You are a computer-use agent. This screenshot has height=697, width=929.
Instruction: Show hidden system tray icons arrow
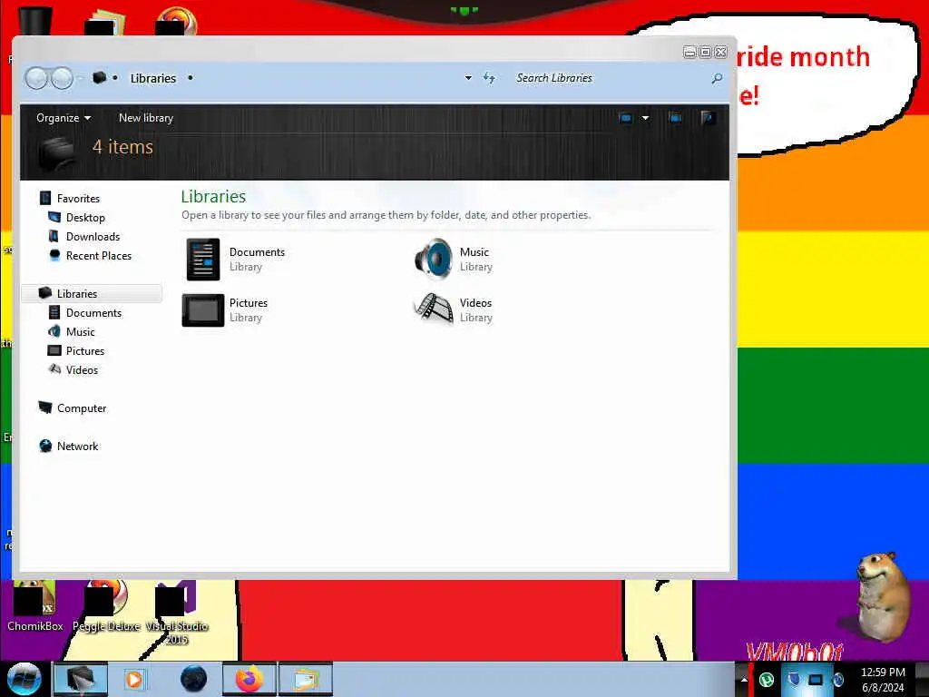(744, 680)
